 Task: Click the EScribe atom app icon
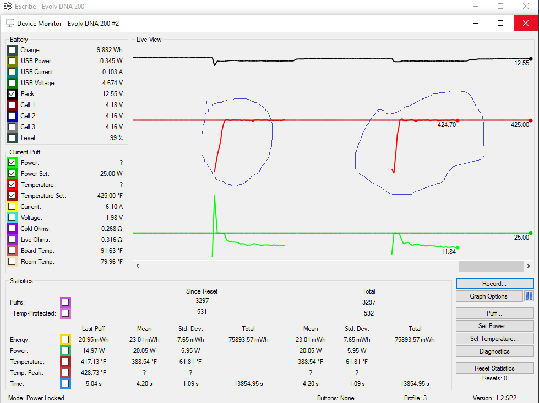[x=8, y=6]
